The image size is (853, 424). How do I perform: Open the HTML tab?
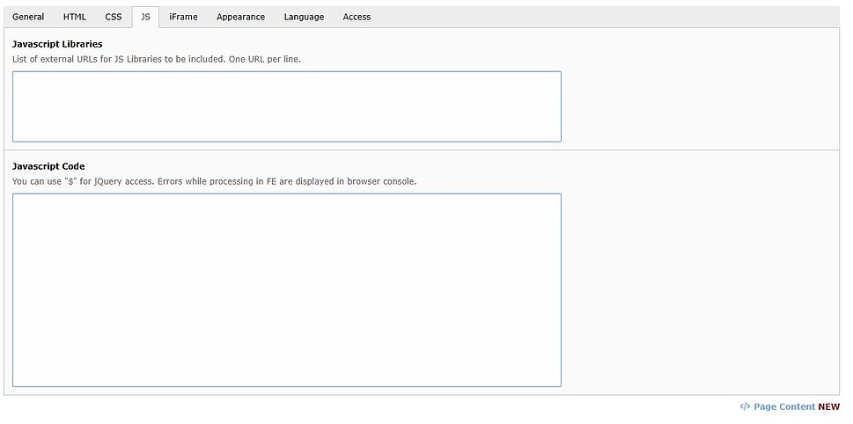click(75, 17)
